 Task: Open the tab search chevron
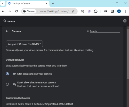click(3, 3)
